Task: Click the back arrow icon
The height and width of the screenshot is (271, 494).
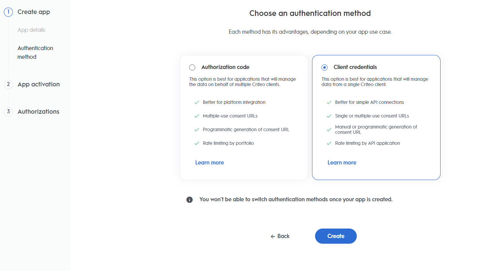Action: 273,237
